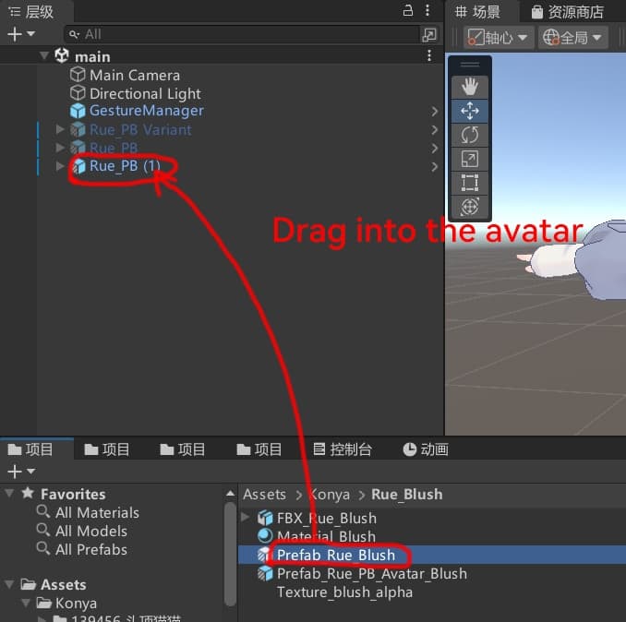
Task: Click Konya in the breadcrumb path
Action: (x=329, y=495)
